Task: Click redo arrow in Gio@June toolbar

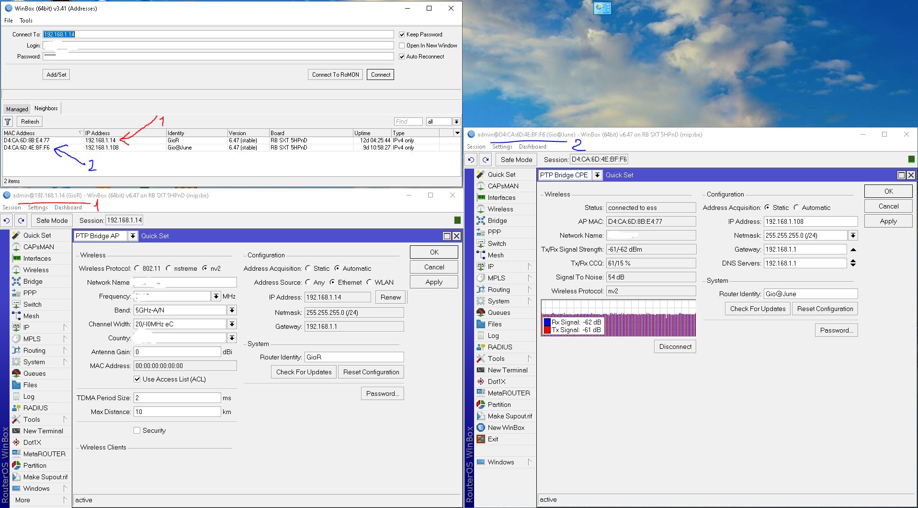Action: tap(486, 160)
